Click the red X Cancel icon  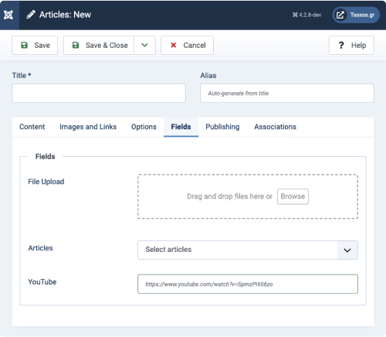click(174, 45)
